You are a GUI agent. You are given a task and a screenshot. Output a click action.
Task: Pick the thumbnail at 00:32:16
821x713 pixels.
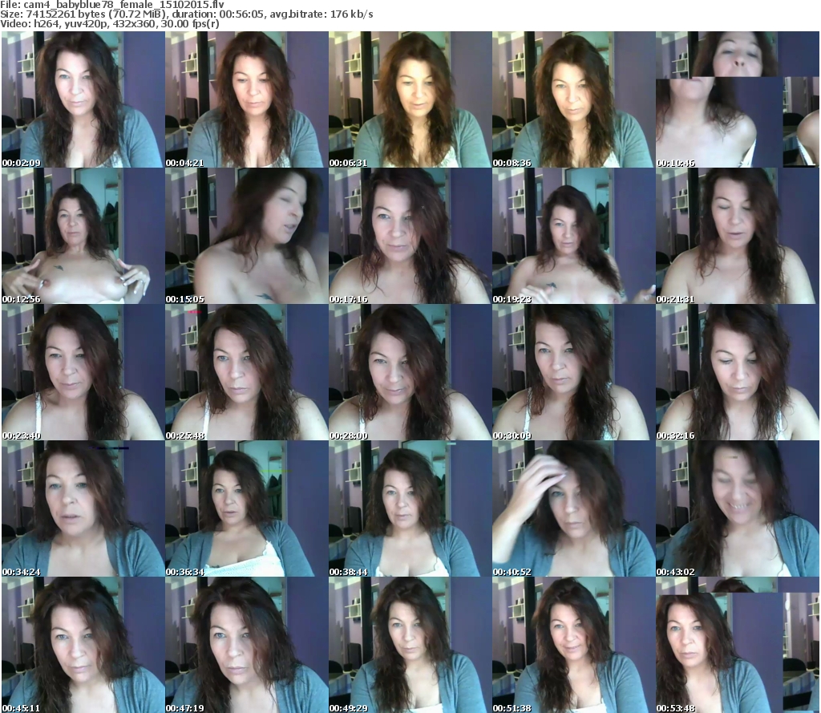[738, 372]
